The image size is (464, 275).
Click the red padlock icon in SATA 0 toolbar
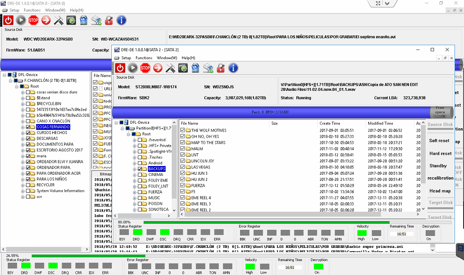[x=109, y=21]
